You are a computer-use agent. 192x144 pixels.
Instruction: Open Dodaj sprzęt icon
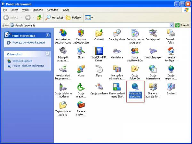[x=153, y=33]
